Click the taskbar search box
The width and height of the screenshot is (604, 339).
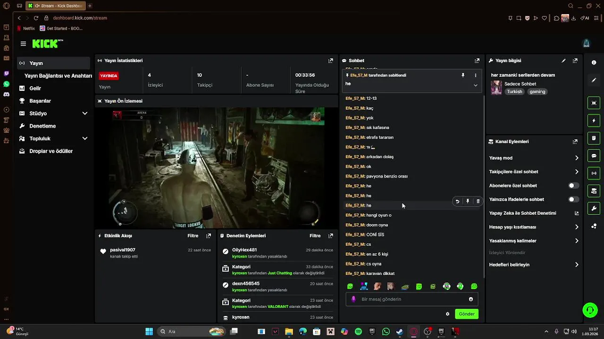pos(192,331)
